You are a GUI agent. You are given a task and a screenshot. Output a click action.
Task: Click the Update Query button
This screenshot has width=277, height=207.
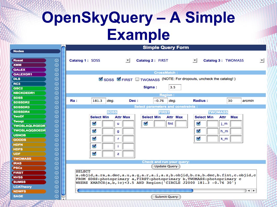pos(166,166)
